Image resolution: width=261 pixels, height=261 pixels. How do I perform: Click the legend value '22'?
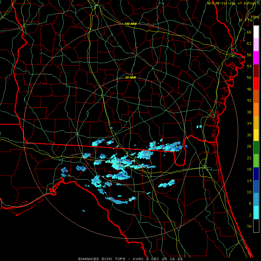point(249,158)
